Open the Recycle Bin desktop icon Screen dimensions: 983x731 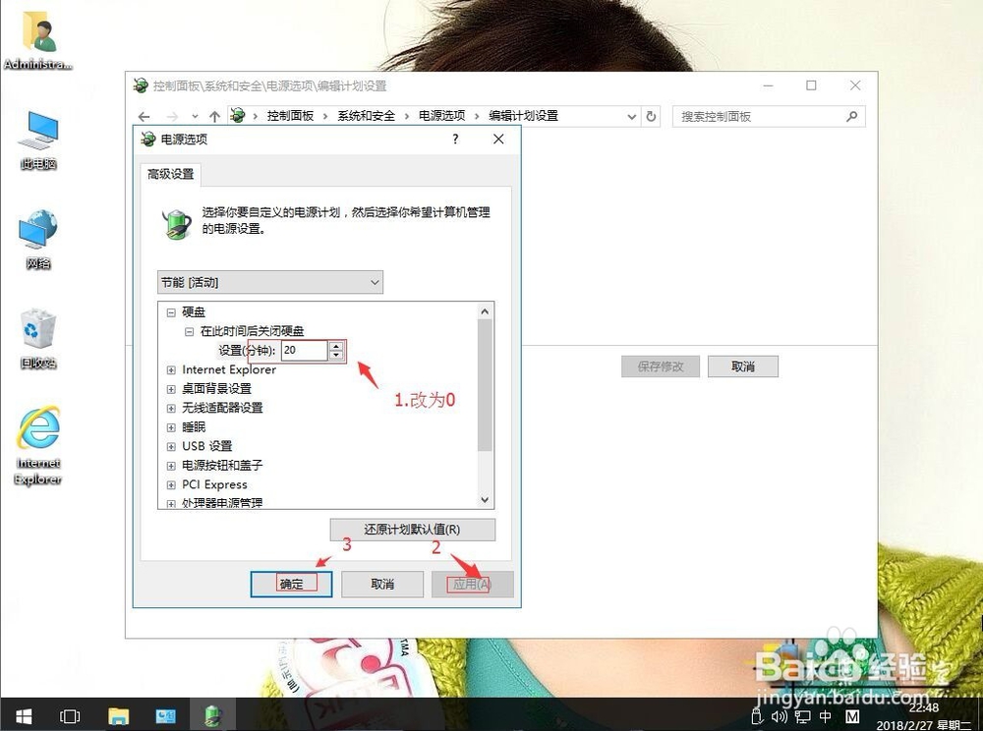(x=38, y=339)
